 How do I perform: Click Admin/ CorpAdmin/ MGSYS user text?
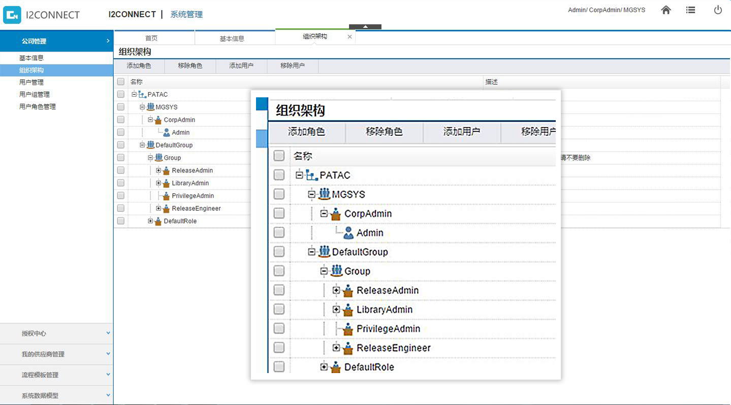pyautogui.click(x=607, y=10)
